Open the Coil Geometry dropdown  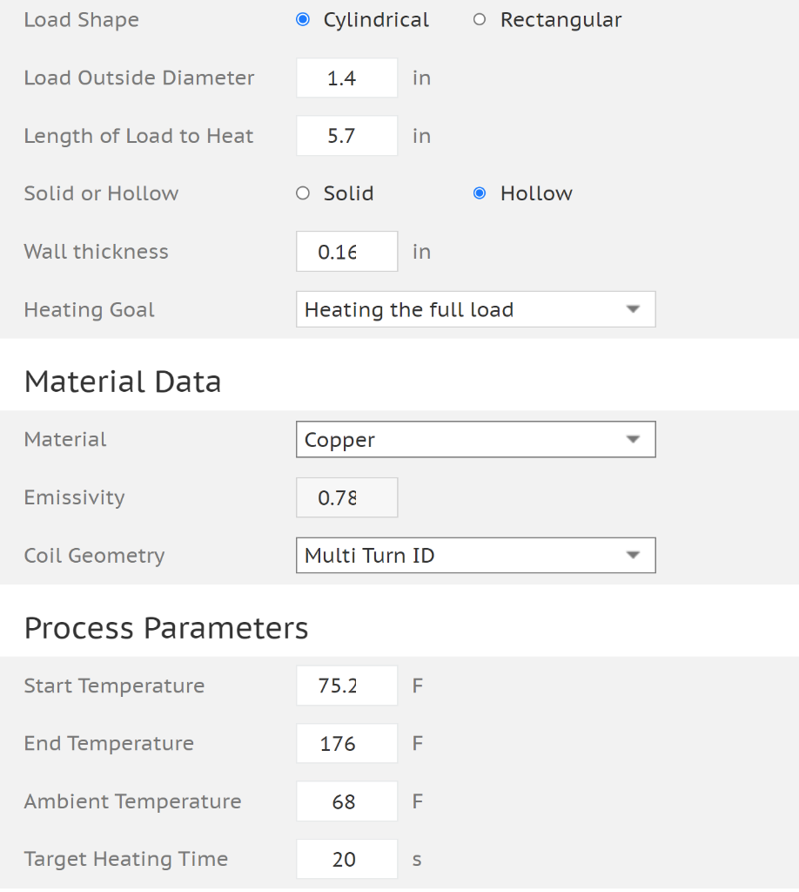click(474, 556)
